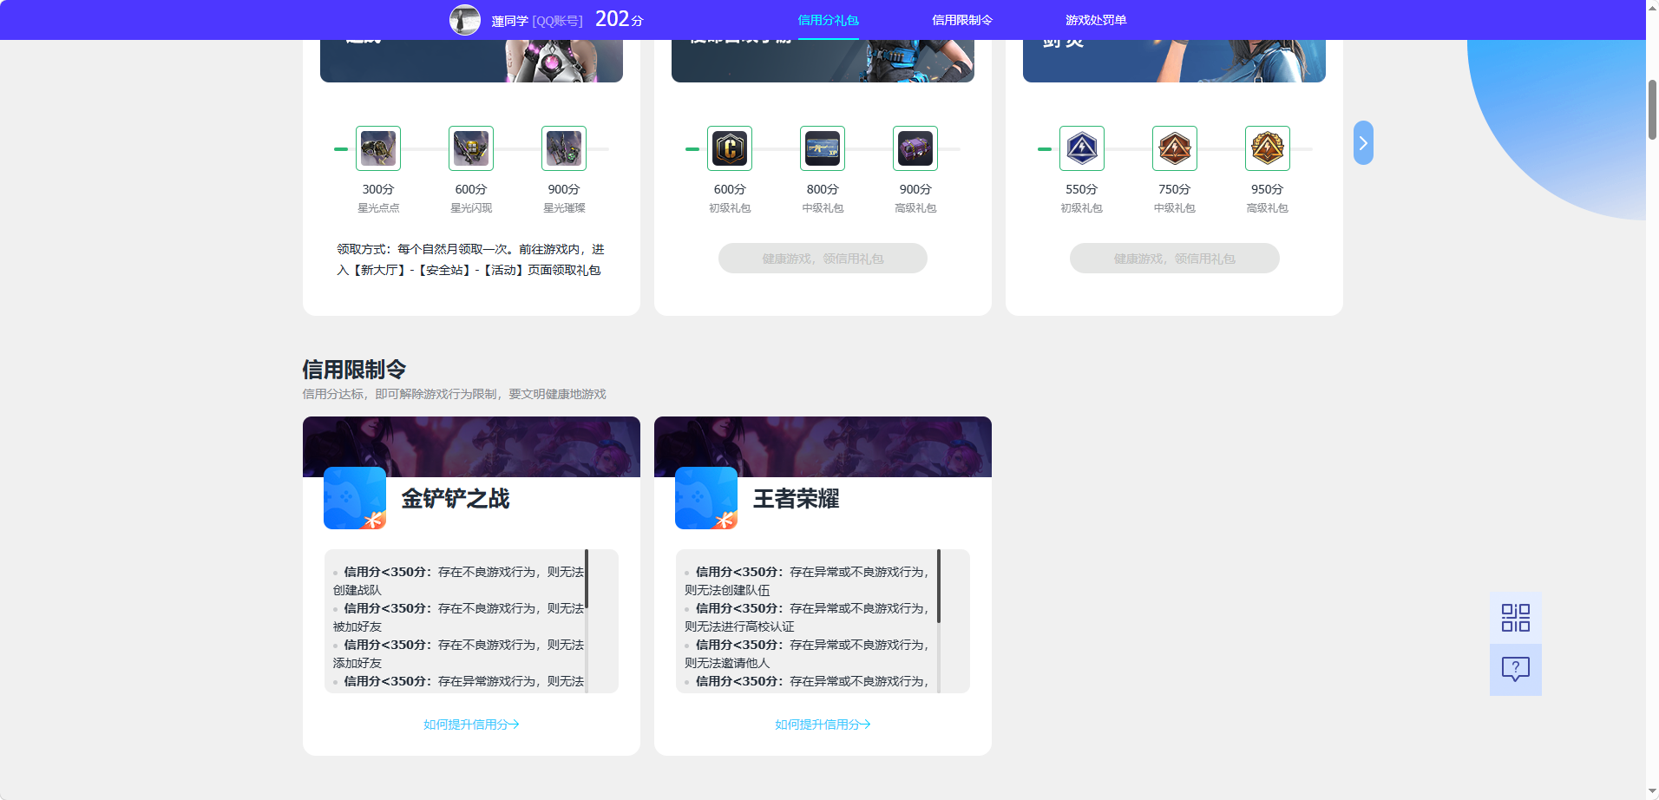Open the help question mark icon
1659x800 pixels.
point(1516,669)
